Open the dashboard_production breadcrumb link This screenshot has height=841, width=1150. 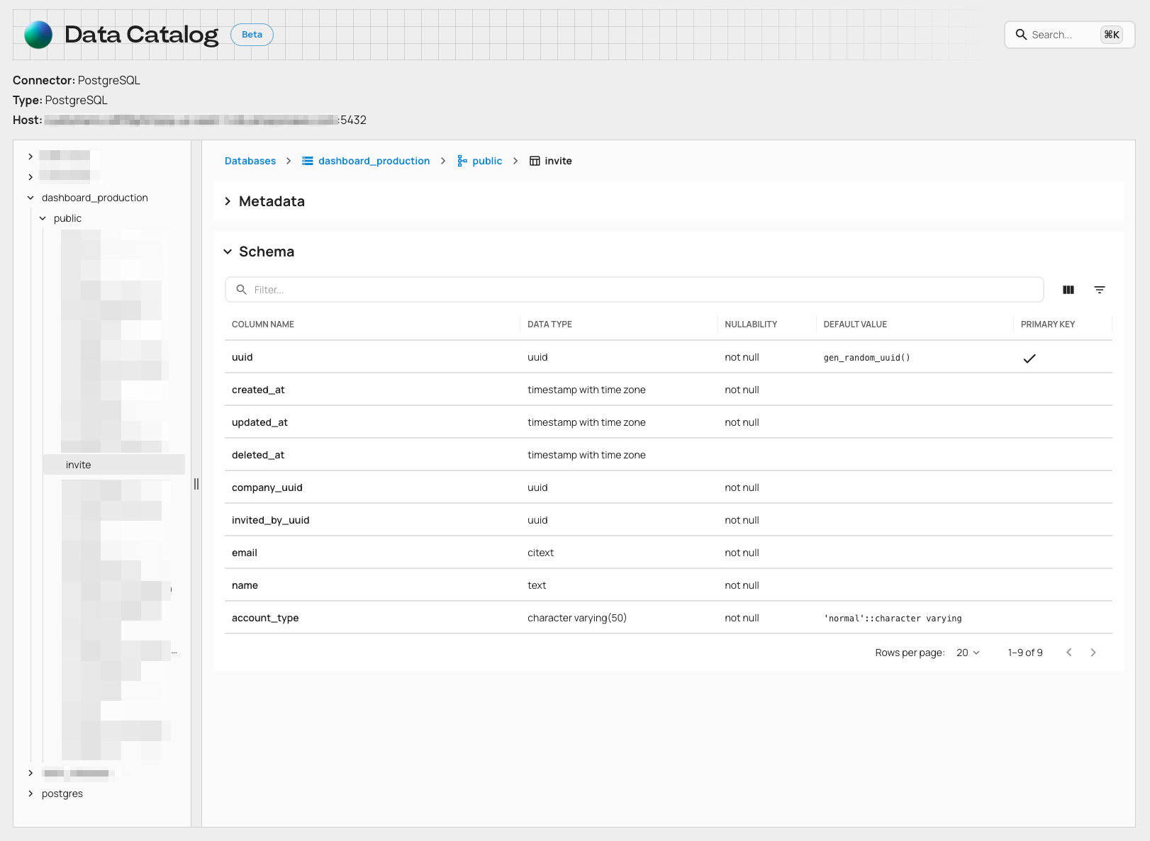(x=374, y=161)
